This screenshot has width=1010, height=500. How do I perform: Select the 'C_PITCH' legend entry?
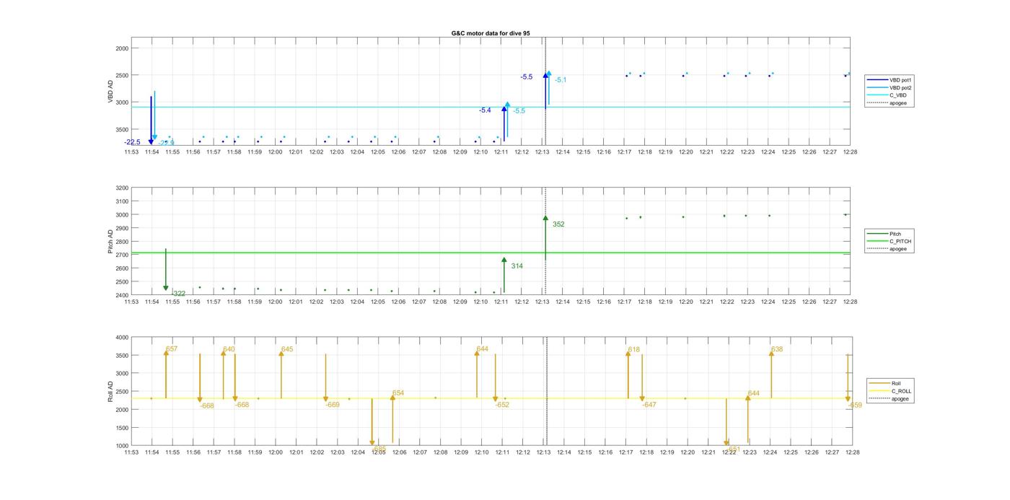pos(890,242)
